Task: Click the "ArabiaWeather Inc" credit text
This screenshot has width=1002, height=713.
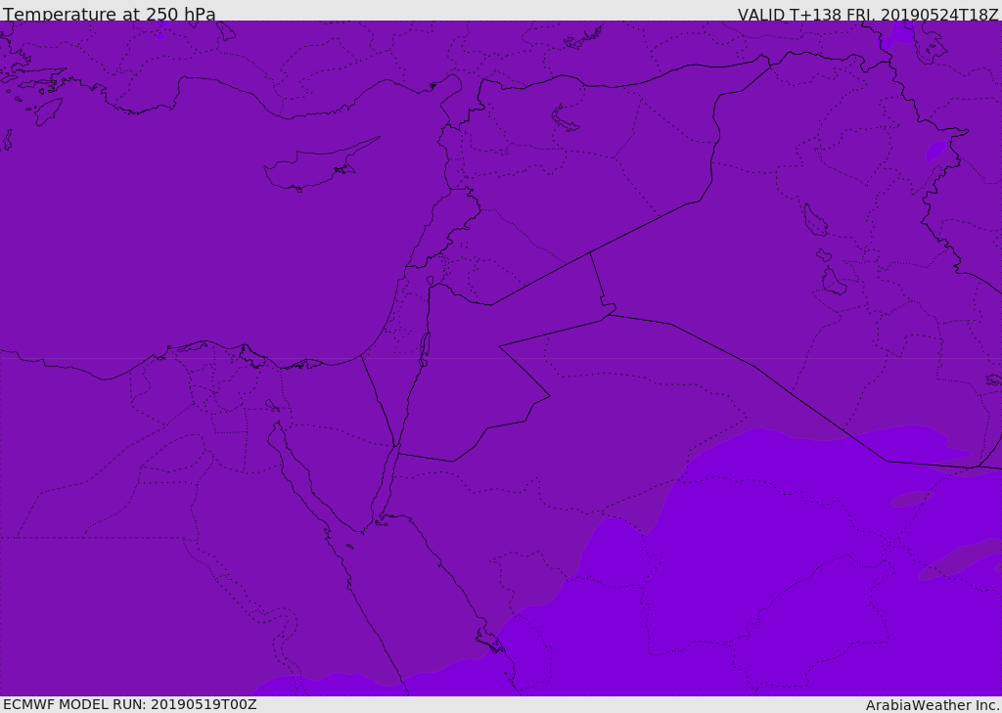Action: [x=932, y=705]
